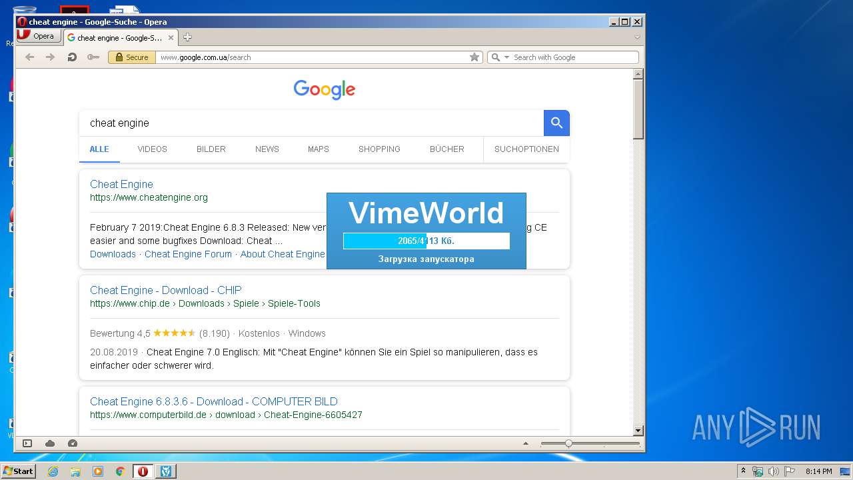Click the 8:14 PM clock
This screenshot has height=480, width=853.
point(818,471)
